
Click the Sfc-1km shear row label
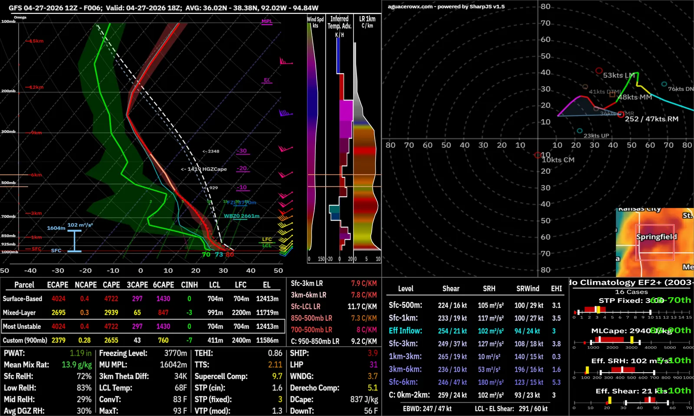(403, 318)
